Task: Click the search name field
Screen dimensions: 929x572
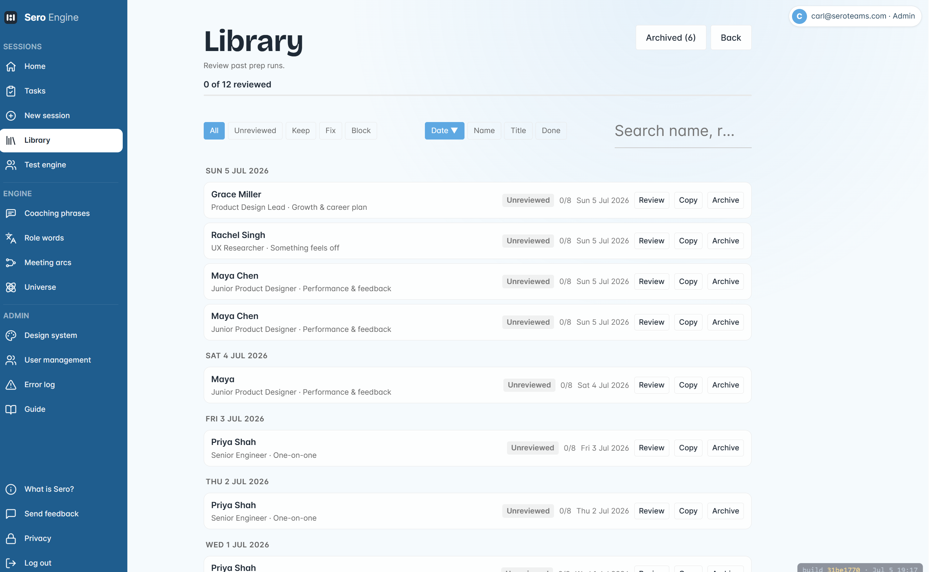Action: [683, 131]
